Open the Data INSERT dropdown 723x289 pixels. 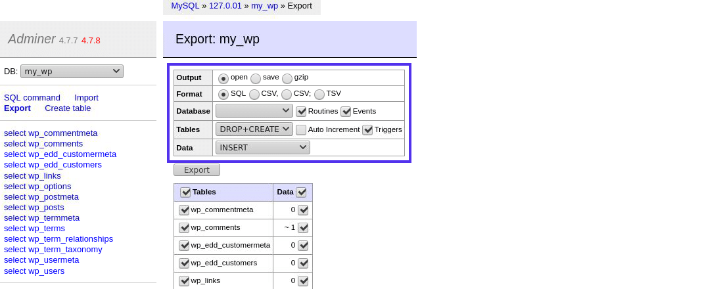coord(262,147)
